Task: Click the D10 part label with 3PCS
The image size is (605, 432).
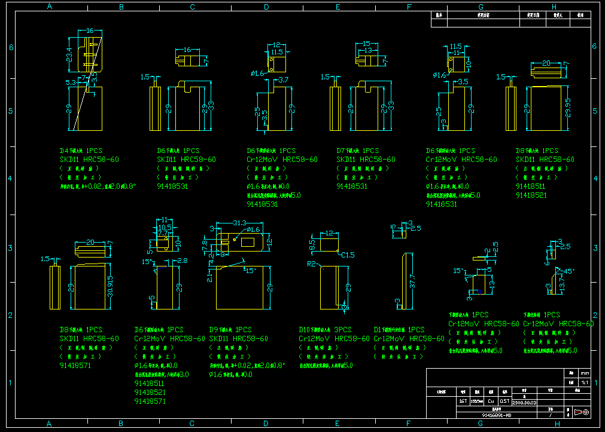Action: click(x=326, y=330)
